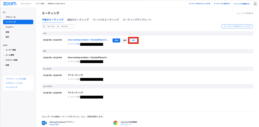Expand アカウント管理 in the sidebar

11,60
